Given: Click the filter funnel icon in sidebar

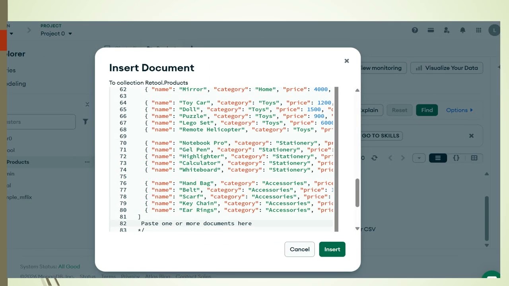Looking at the screenshot, I should tap(85, 122).
